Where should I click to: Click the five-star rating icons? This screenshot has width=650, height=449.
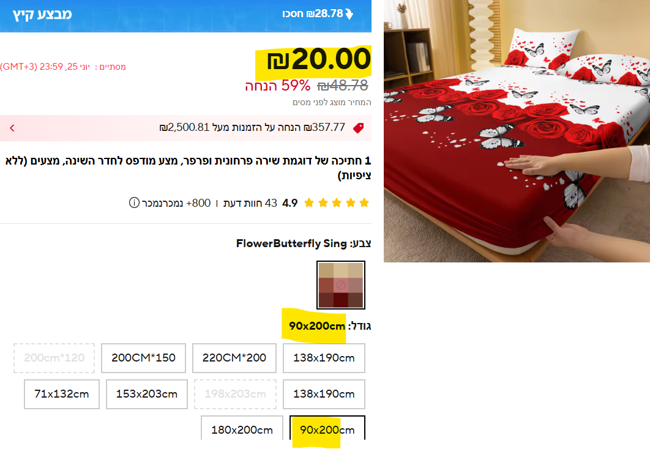tap(337, 203)
